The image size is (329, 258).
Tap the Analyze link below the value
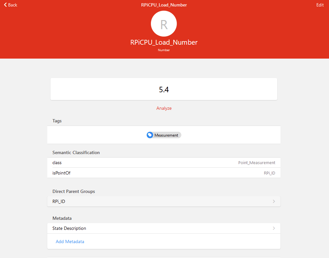[x=164, y=108]
